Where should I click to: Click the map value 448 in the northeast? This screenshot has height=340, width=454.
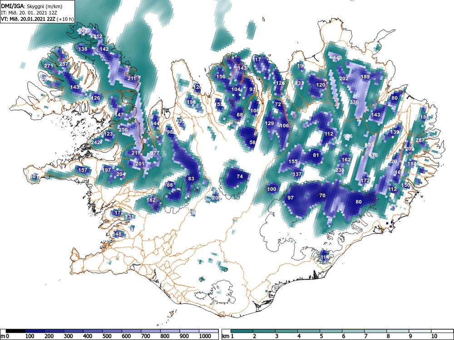coord(337,58)
